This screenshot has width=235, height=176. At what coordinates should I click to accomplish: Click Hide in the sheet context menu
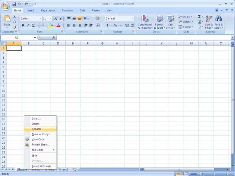(40, 155)
